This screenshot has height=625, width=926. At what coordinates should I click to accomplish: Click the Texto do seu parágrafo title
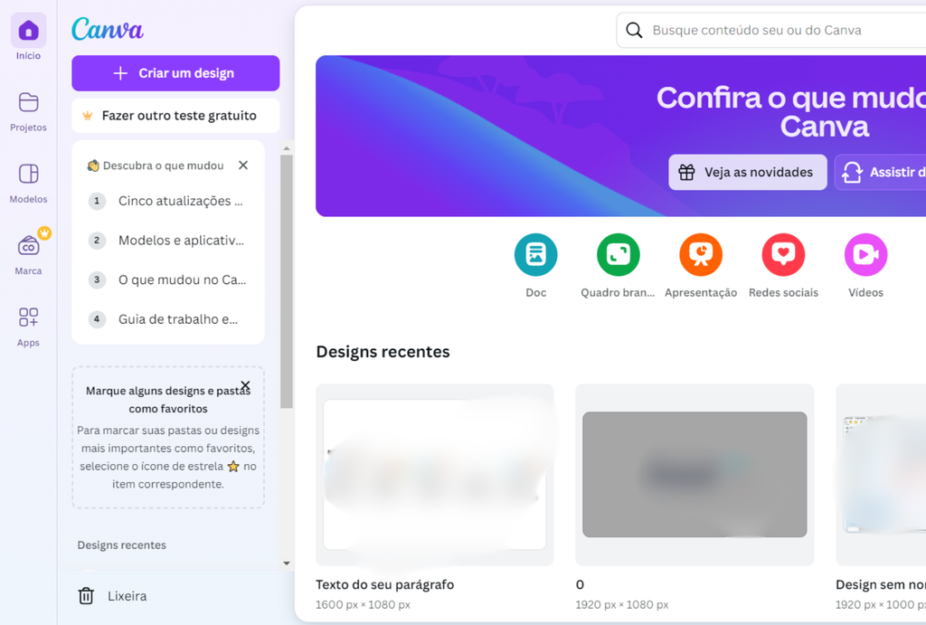tap(385, 585)
